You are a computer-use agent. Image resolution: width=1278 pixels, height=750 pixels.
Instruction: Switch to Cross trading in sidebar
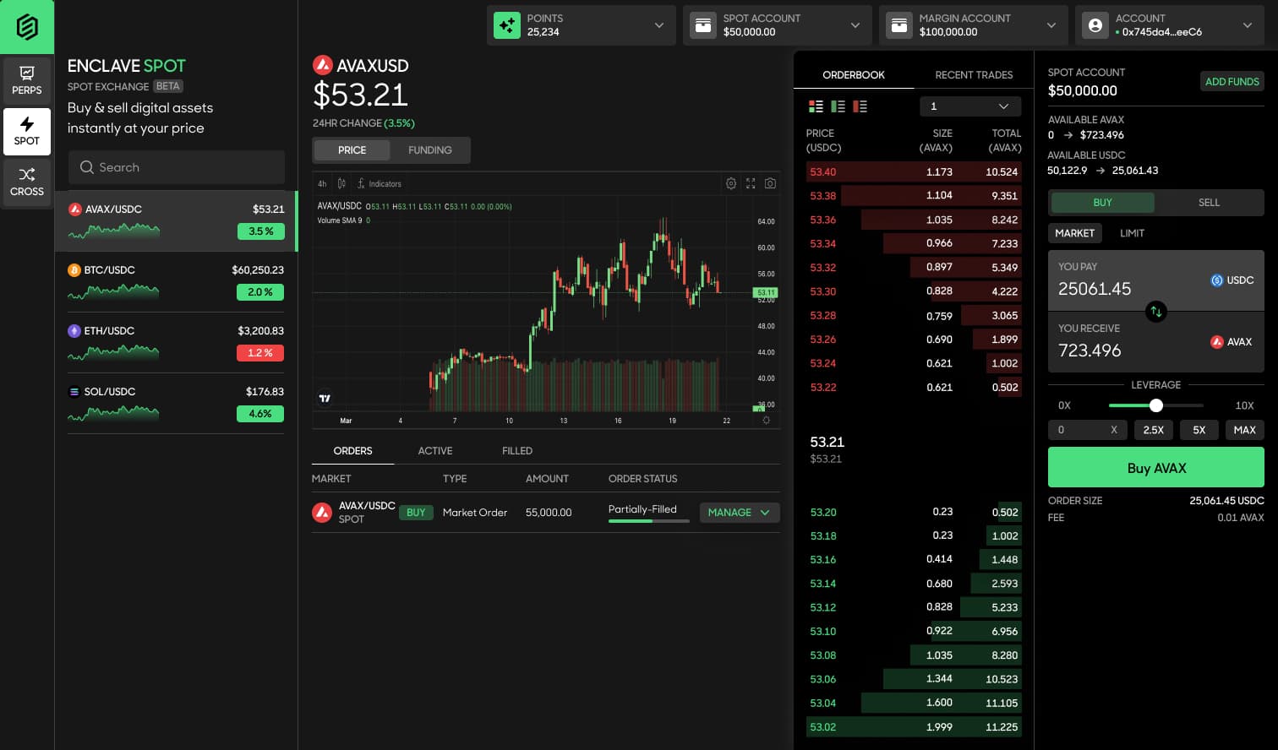click(27, 182)
